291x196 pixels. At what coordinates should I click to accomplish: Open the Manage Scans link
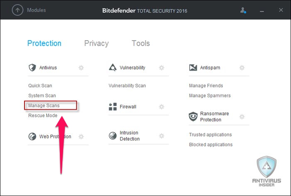44,105
